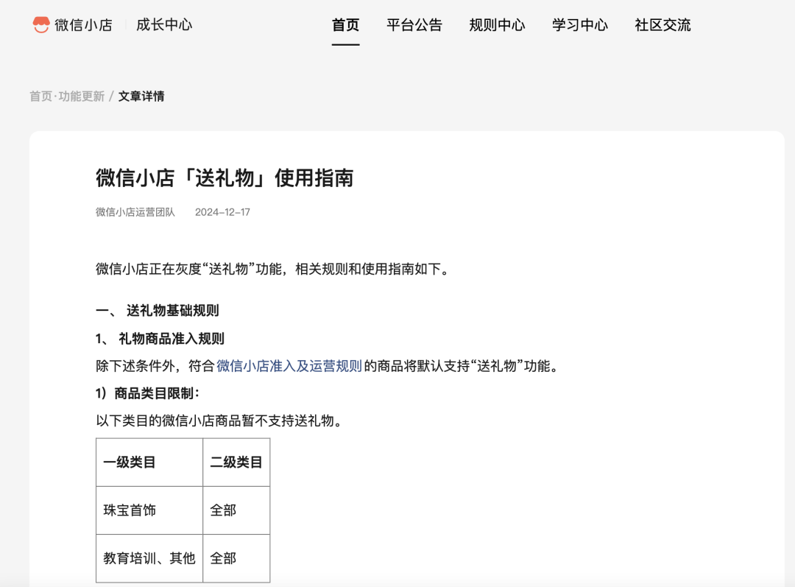Click the article title 微信小店「送礼物」使用指南
795x587 pixels.
click(x=225, y=177)
